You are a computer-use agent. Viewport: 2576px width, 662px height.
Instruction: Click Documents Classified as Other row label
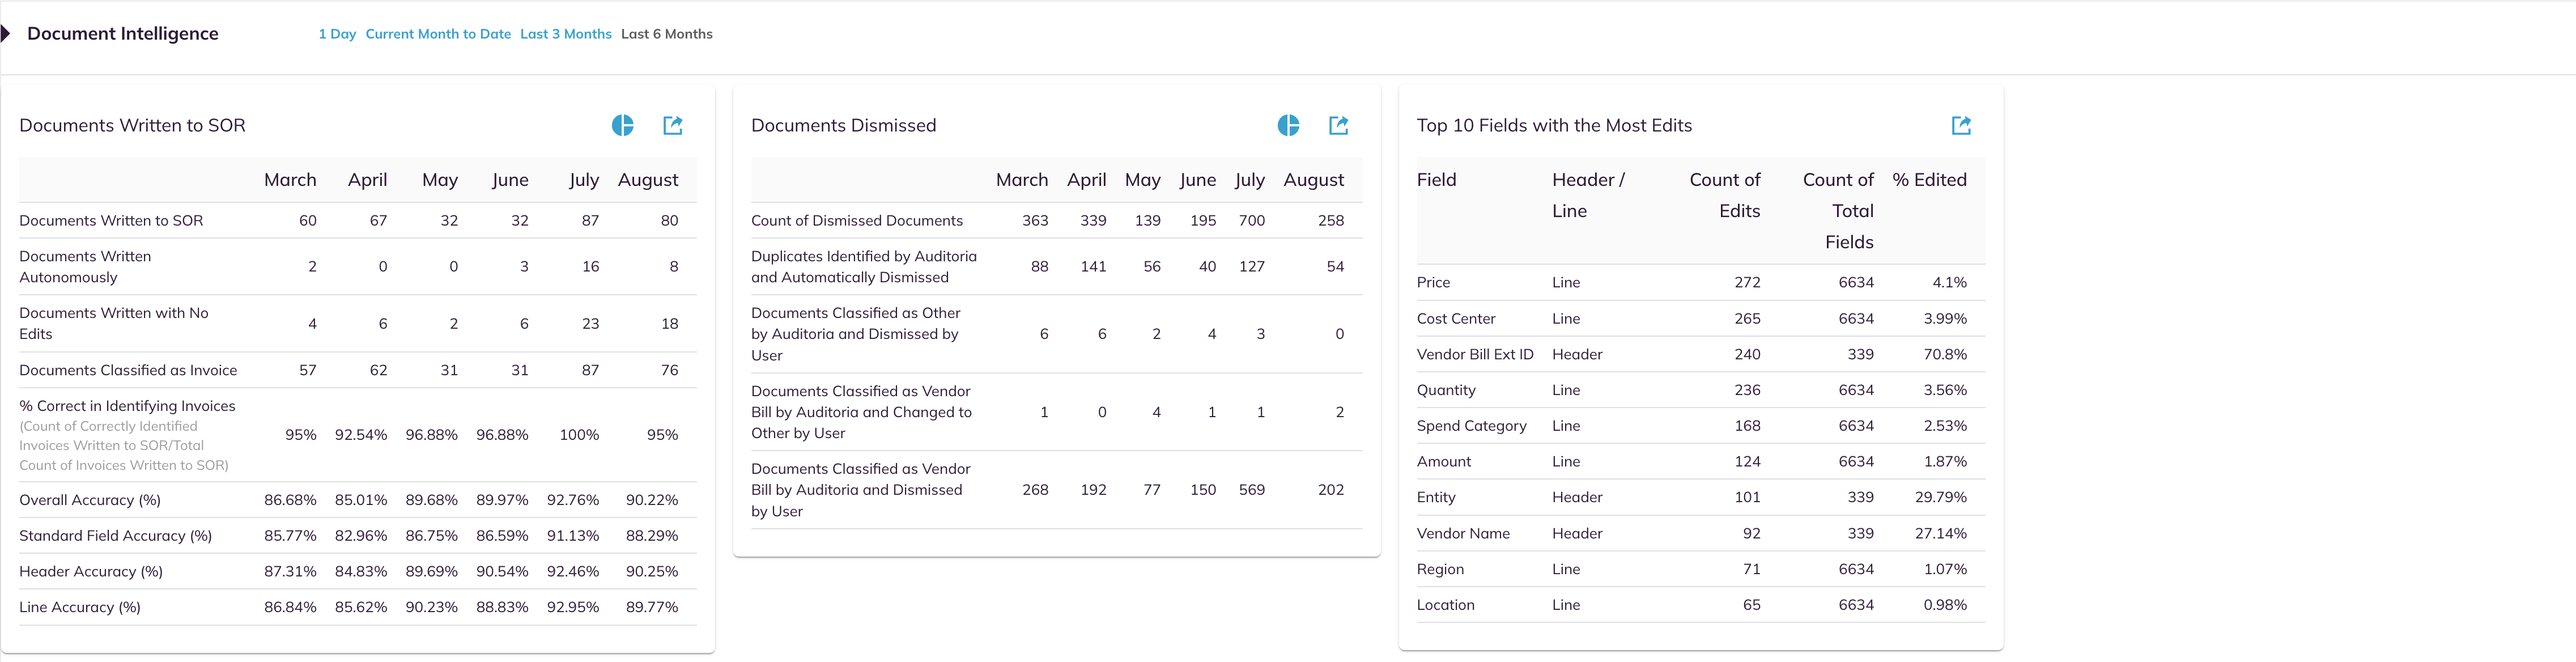coord(856,334)
